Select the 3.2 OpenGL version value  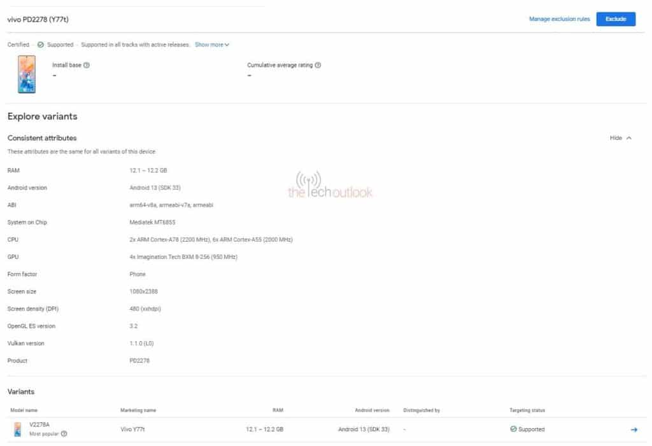click(x=134, y=326)
